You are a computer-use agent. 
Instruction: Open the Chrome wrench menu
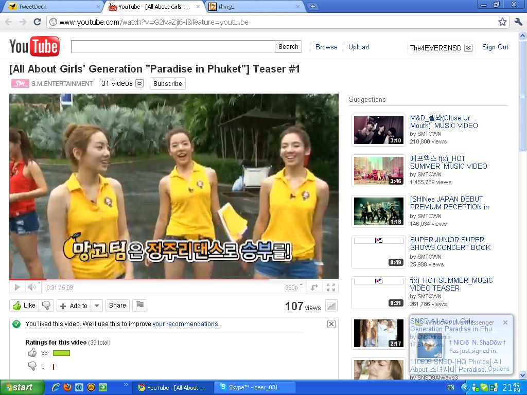pyautogui.click(x=518, y=22)
